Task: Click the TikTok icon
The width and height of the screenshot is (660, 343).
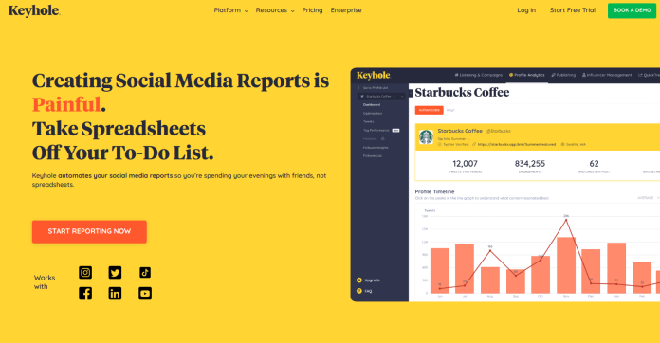Action: point(145,272)
